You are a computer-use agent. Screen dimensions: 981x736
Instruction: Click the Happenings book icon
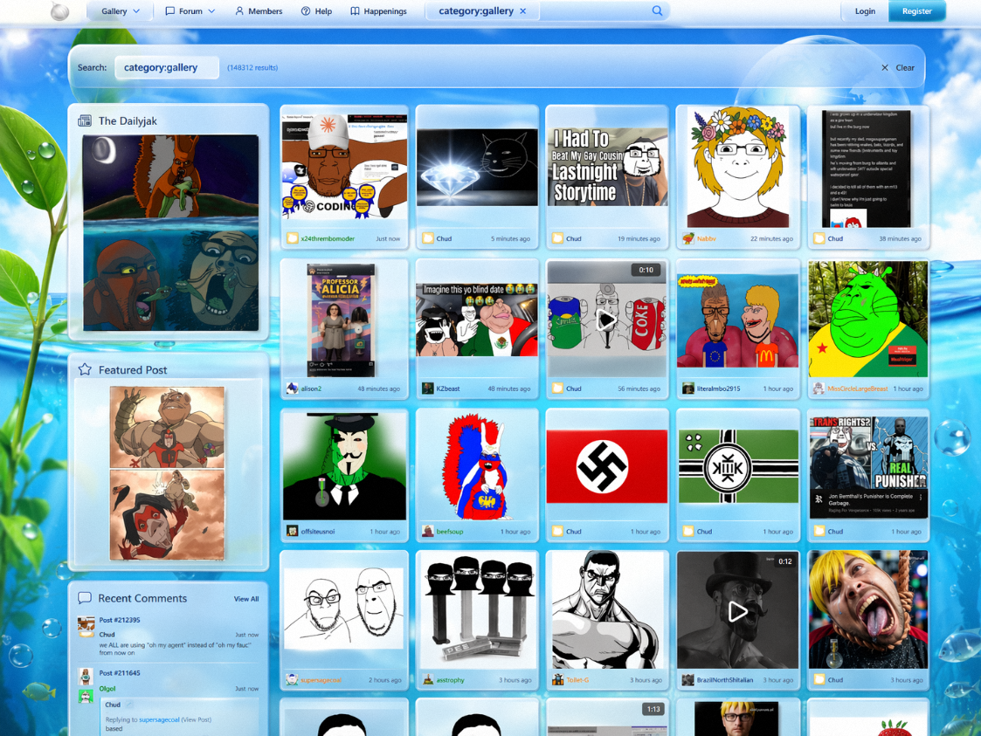click(x=355, y=11)
